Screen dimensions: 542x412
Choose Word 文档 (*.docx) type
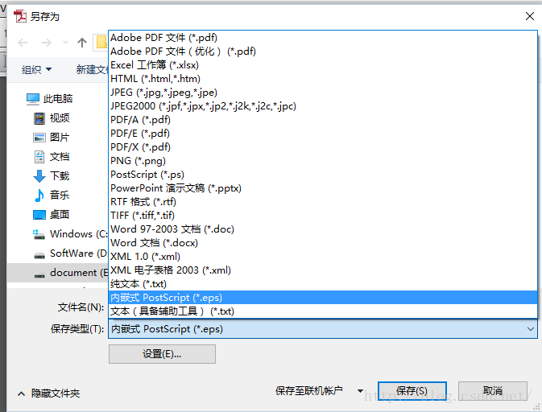point(323,243)
